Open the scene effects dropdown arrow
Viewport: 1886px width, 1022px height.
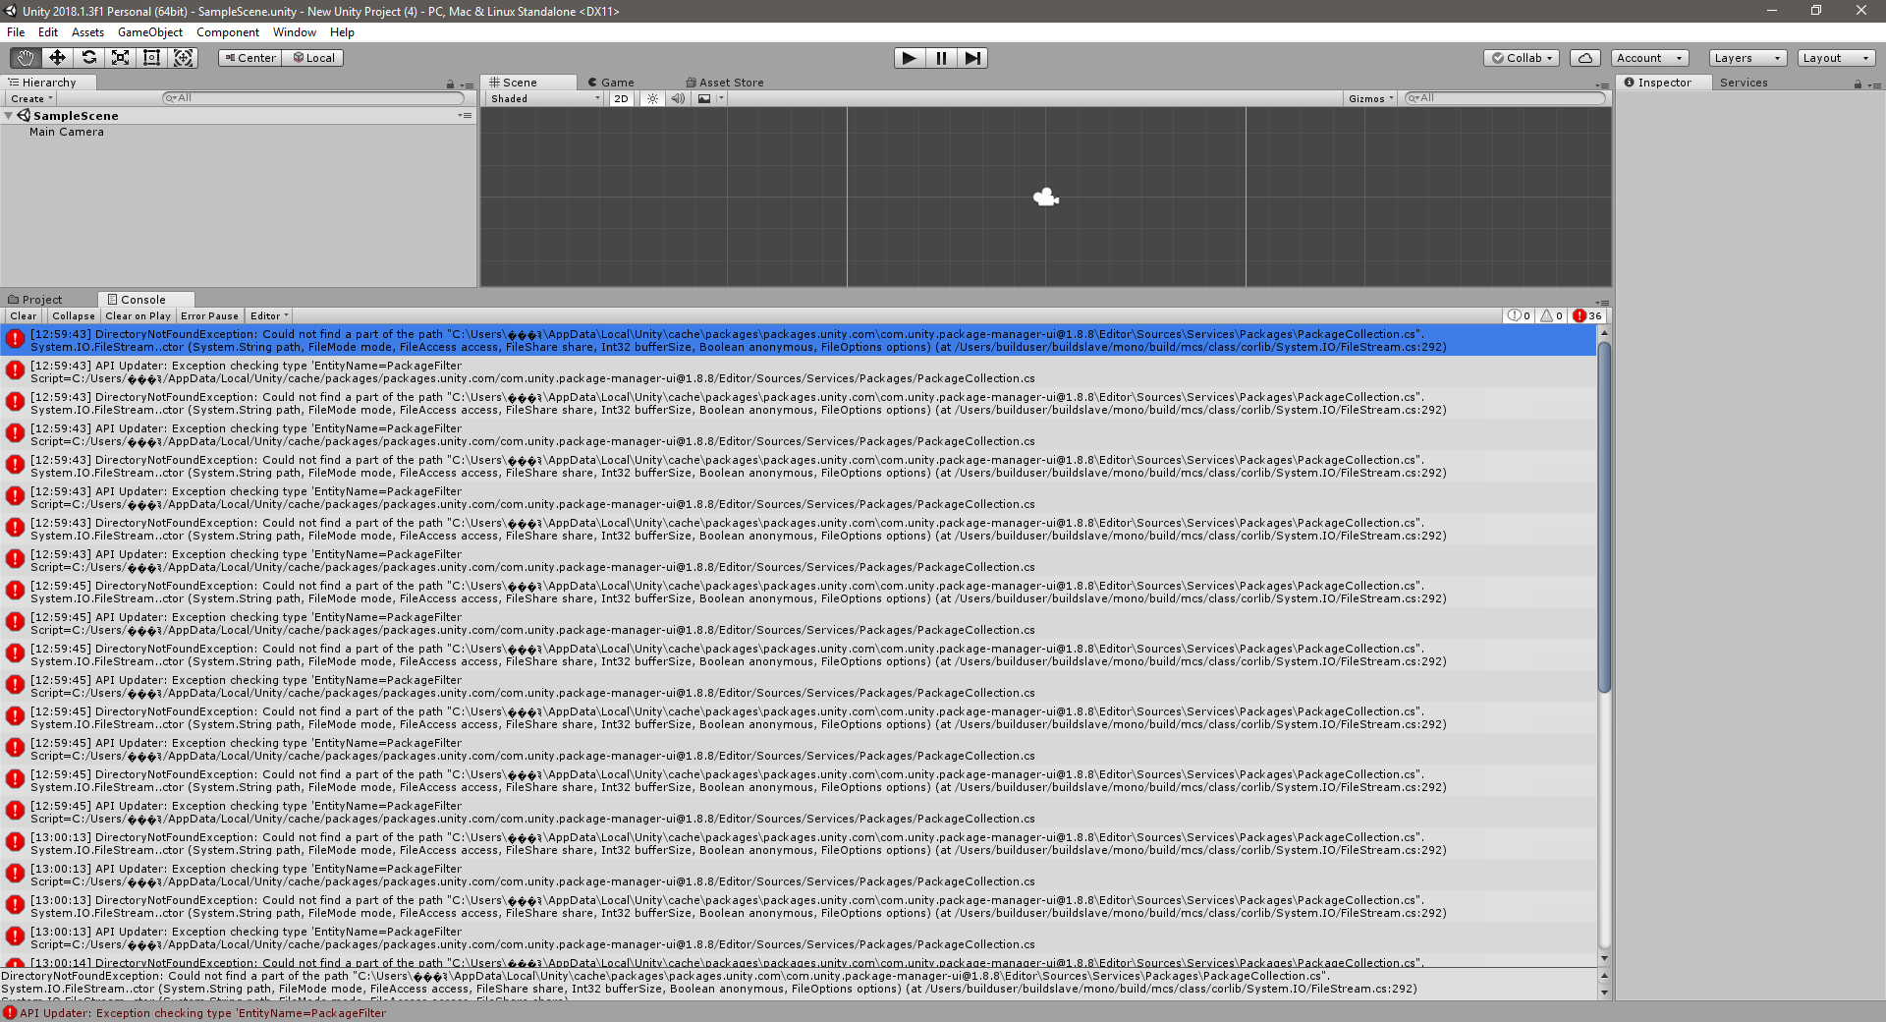721,98
